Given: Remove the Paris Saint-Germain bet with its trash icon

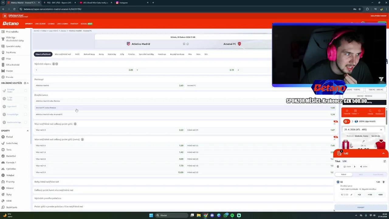Looking at the screenshot, I should point(384,182).
